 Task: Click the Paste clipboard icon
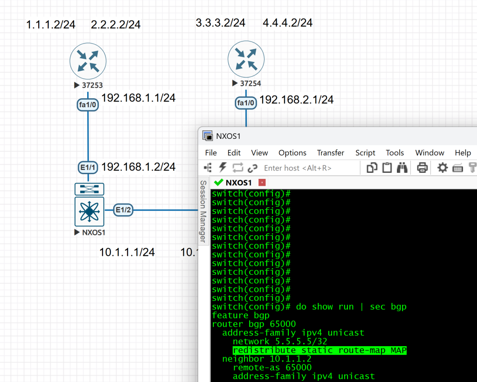(x=387, y=168)
